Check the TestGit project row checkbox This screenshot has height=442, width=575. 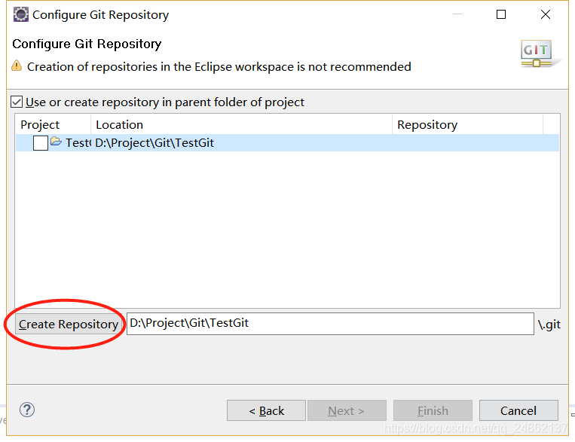point(41,143)
